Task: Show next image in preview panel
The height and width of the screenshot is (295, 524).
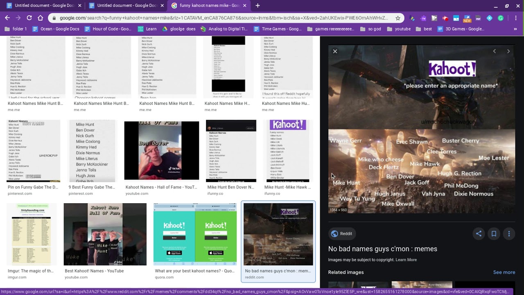Action: tap(508, 51)
